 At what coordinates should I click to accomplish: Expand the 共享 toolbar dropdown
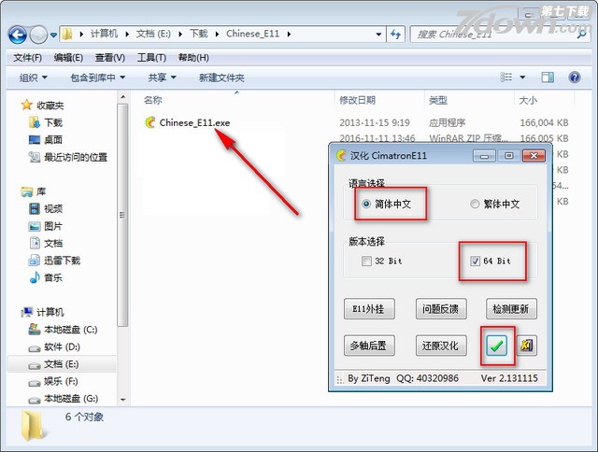click(x=162, y=78)
